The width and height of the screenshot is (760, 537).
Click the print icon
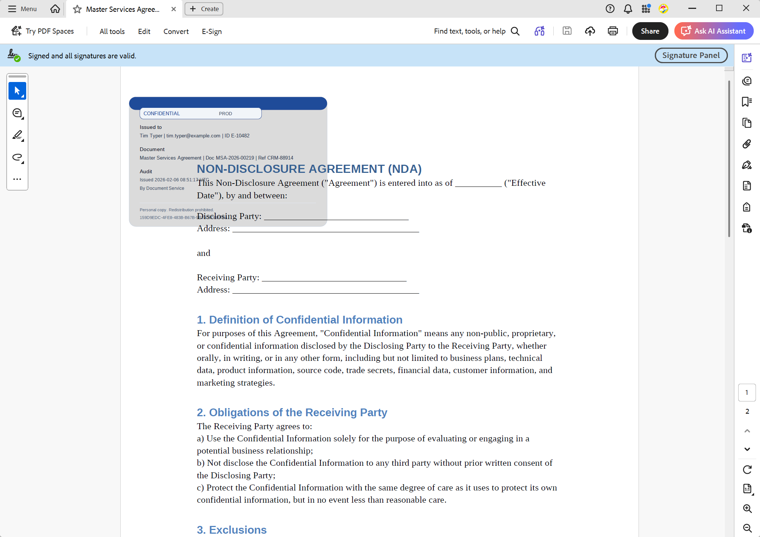click(x=613, y=31)
